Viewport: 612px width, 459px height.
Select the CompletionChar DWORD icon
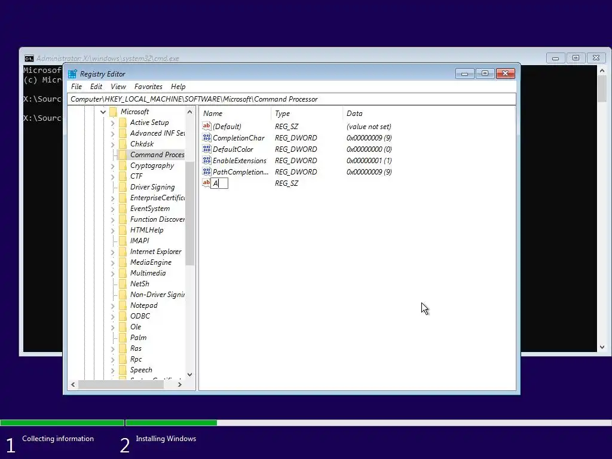[206, 137]
